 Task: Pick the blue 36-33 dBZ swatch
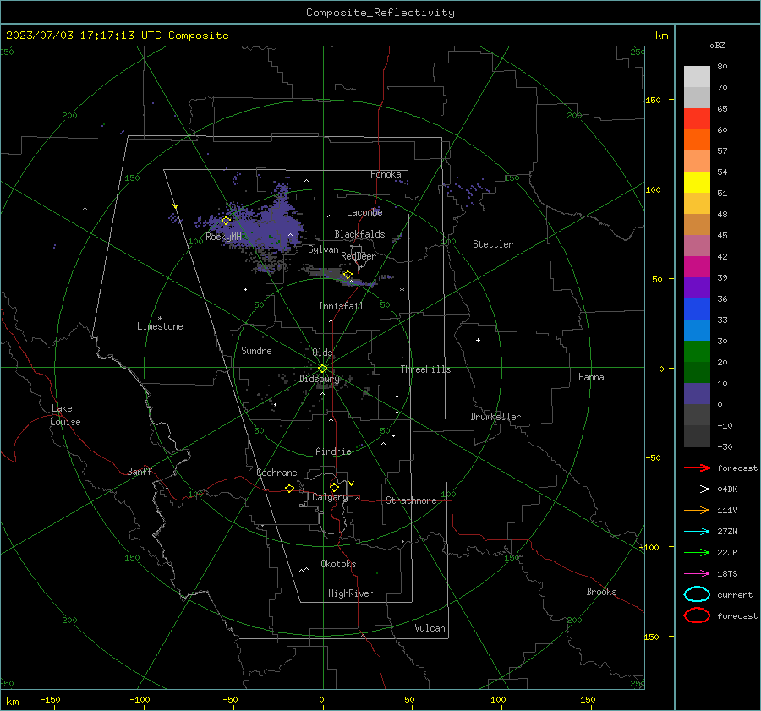pos(697,309)
